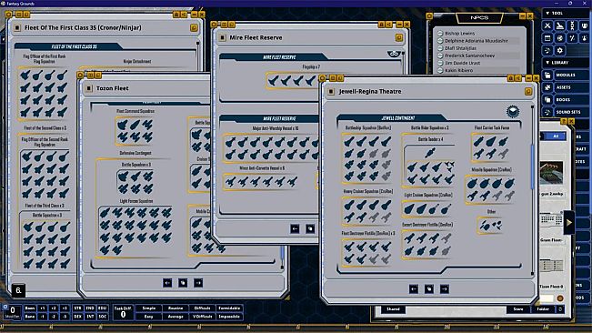The image size is (592, 333).
Task: Open the Modules sidebar entry
Action: click(572, 76)
